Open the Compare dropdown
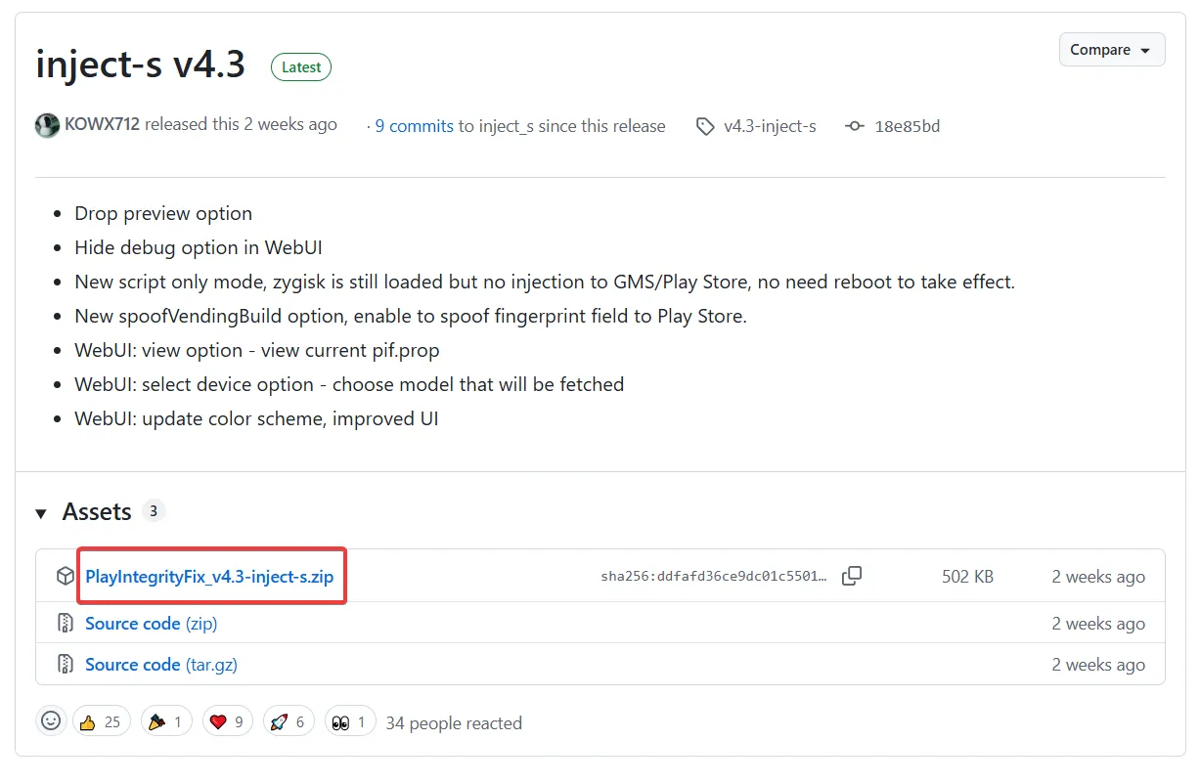The width and height of the screenshot is (1200, 784). 1111,50
